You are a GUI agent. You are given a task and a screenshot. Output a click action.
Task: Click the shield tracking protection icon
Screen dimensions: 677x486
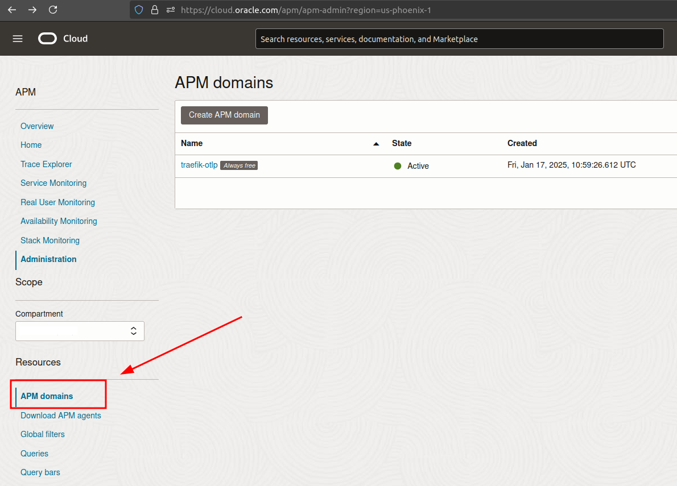coord(139,10)
